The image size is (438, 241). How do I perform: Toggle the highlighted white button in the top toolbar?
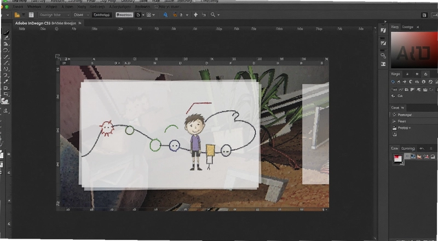(x=124, y=15)
